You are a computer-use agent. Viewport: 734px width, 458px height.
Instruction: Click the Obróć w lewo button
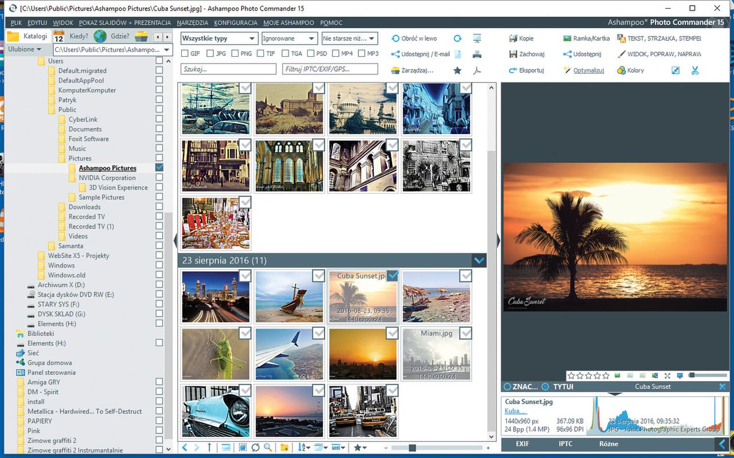point(414,38)
